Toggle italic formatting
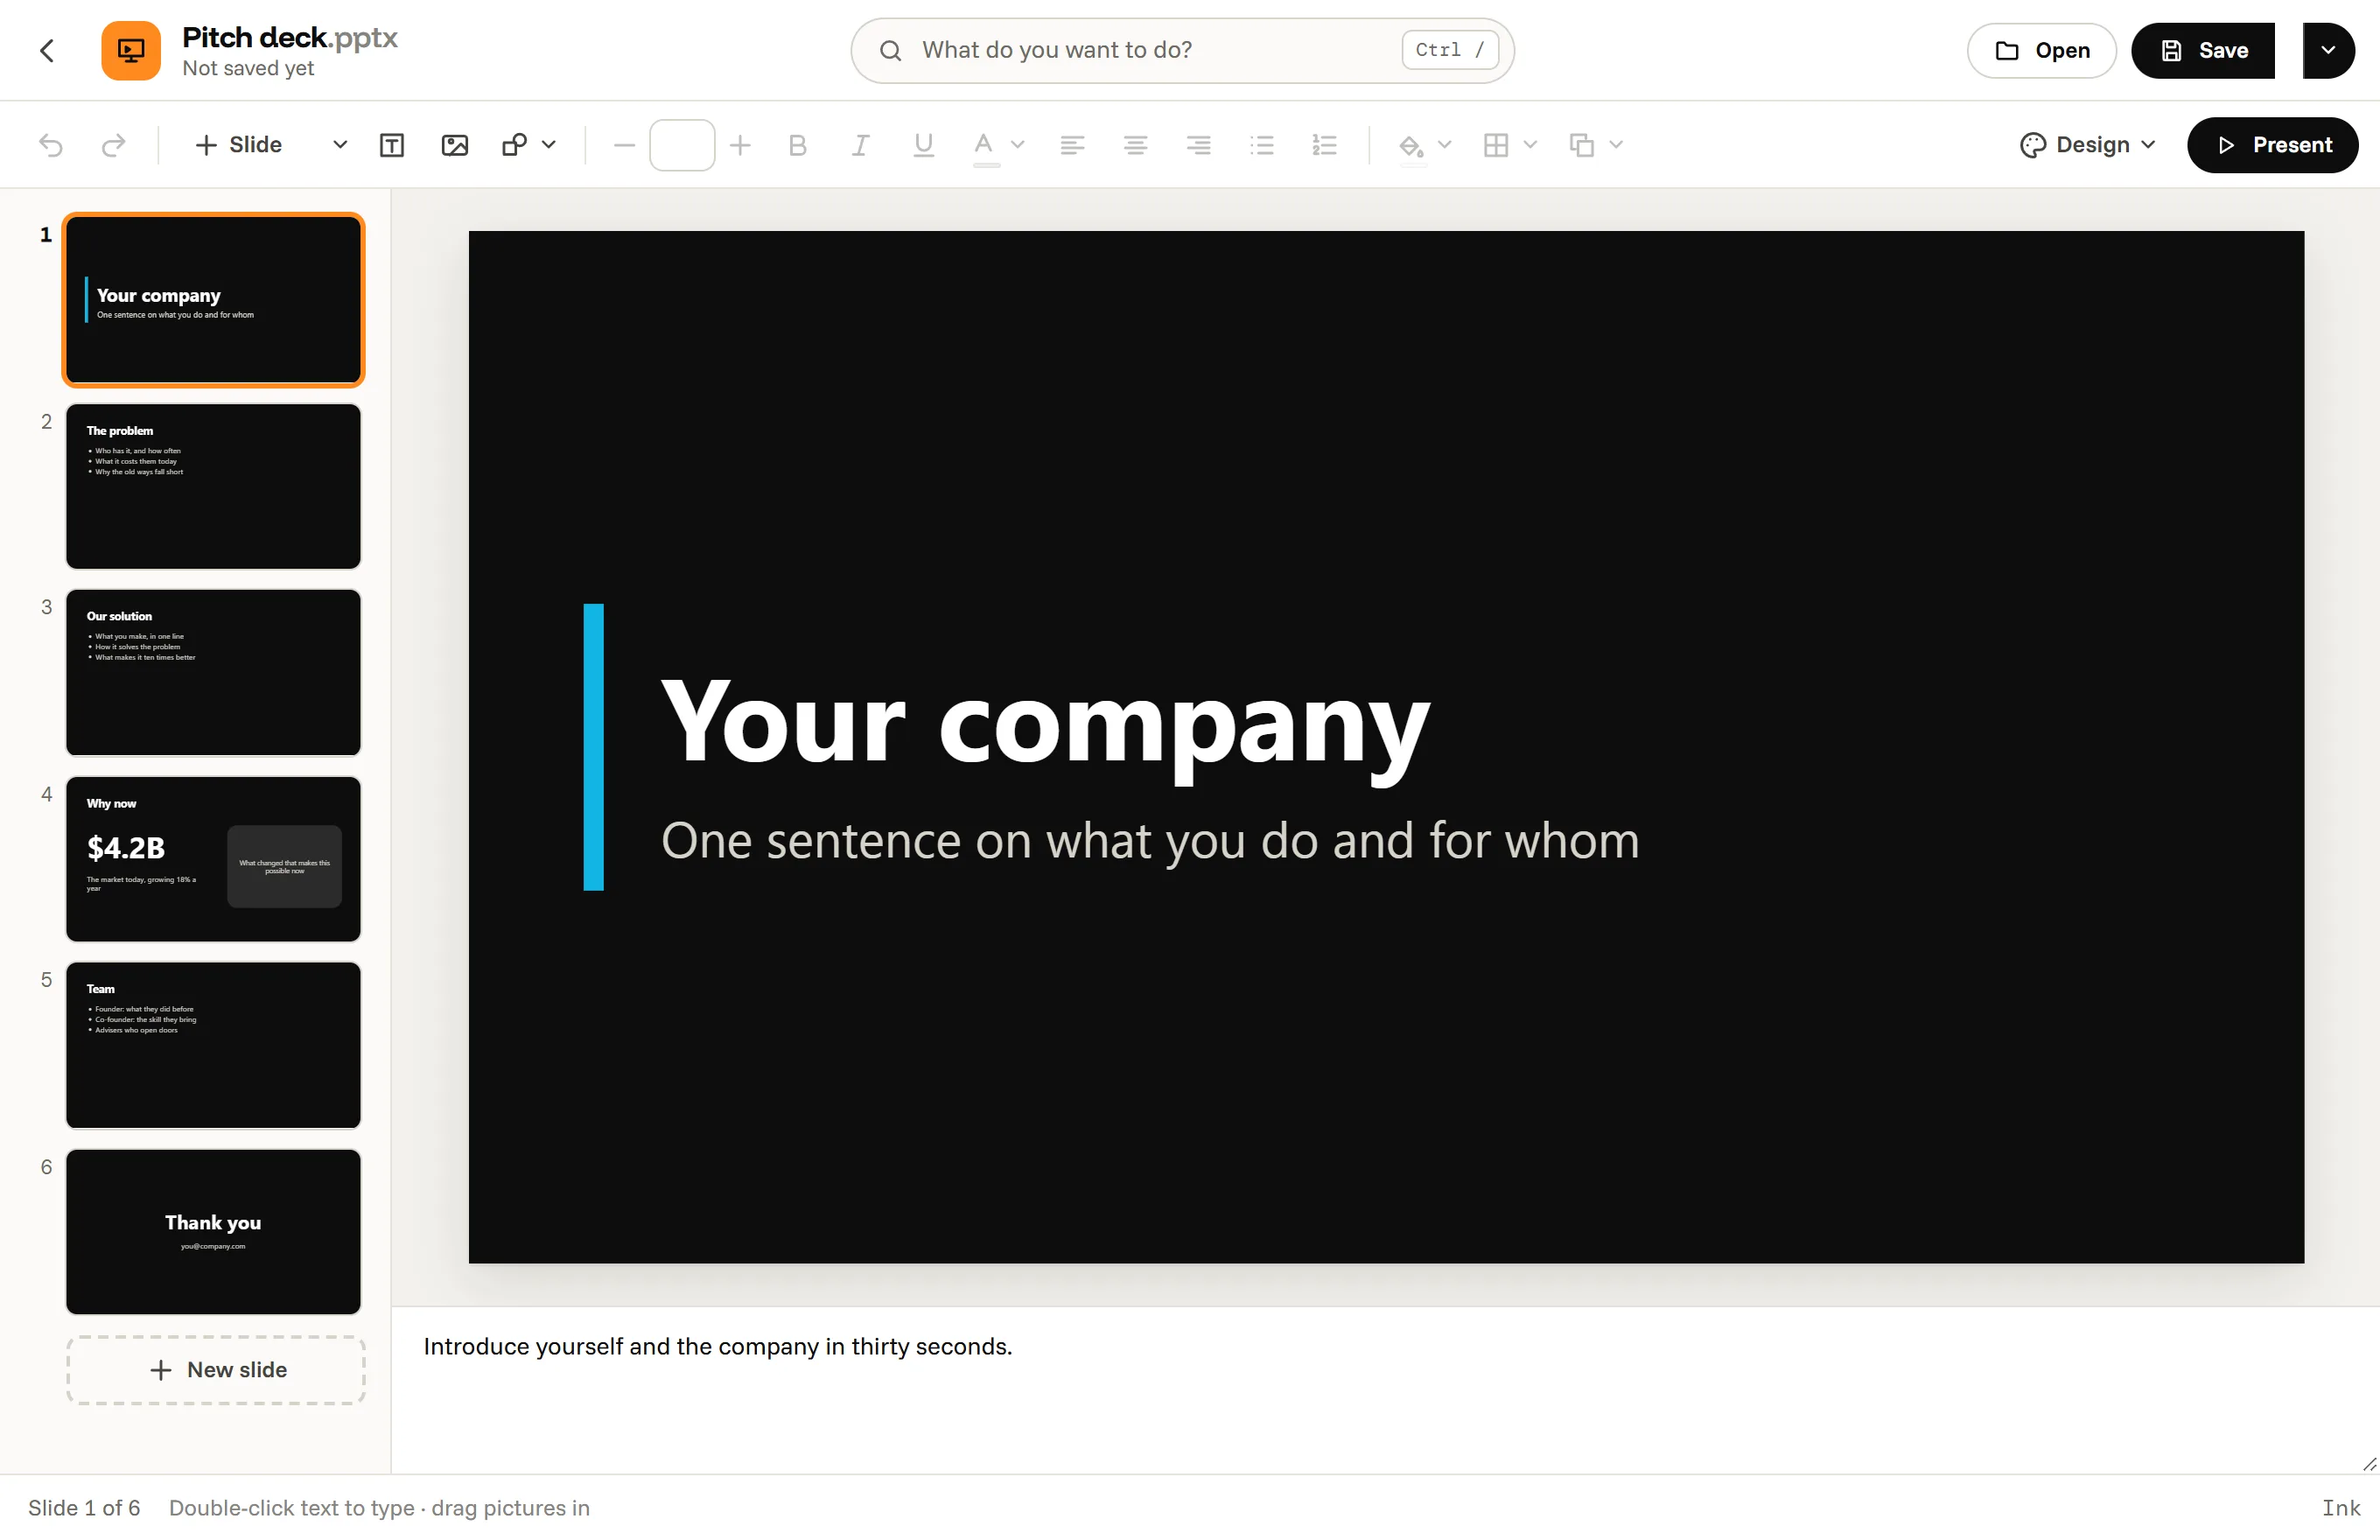The width and height of the screenshot is (2380, 1540). 860,145
